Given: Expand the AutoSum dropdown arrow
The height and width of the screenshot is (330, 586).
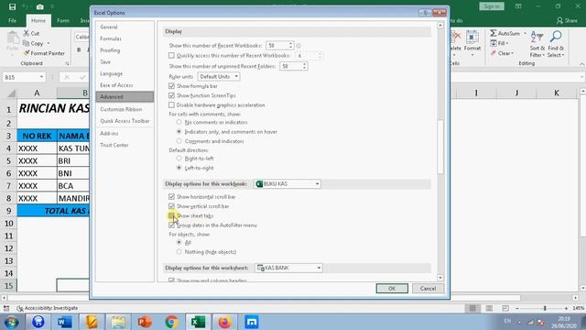Looking at the screenshot, I should (525, 33).
